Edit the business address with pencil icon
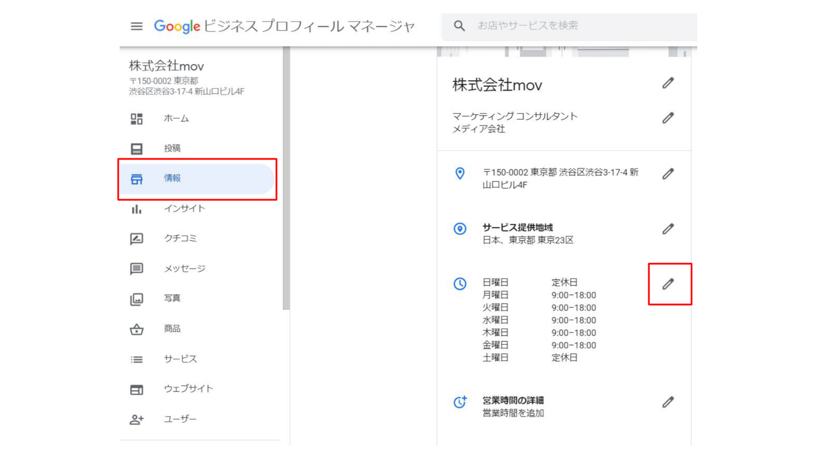817x459 pixels. coord(668,174)
